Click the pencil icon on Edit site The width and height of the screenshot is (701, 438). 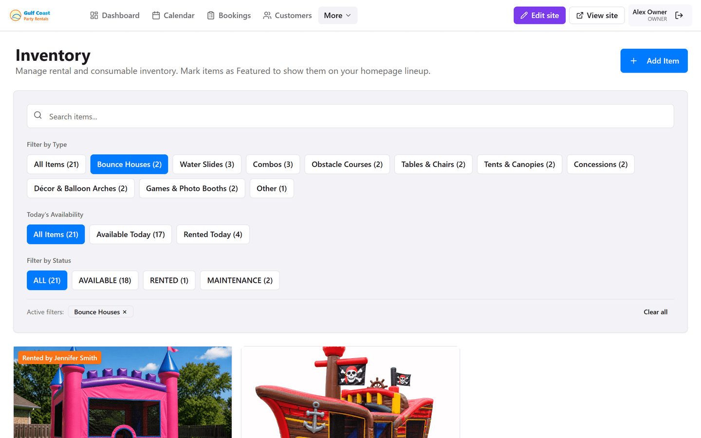(x=524, y=16)
